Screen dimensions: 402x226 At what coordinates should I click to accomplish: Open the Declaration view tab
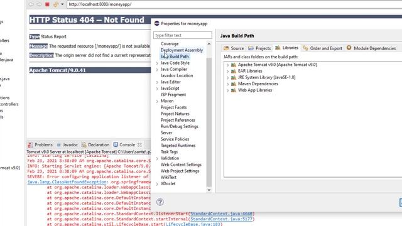(95, 145)
